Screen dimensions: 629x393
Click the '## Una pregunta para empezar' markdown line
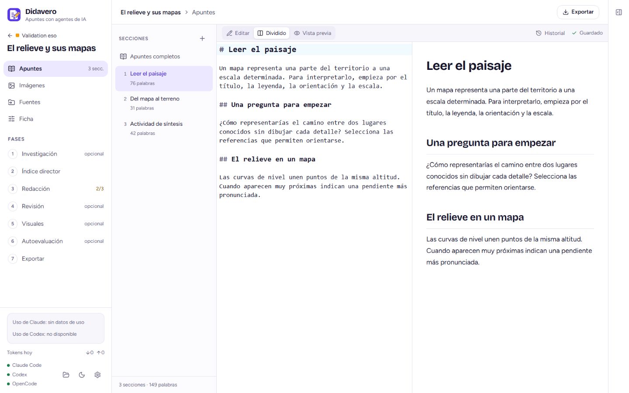(x=275, y=105)
